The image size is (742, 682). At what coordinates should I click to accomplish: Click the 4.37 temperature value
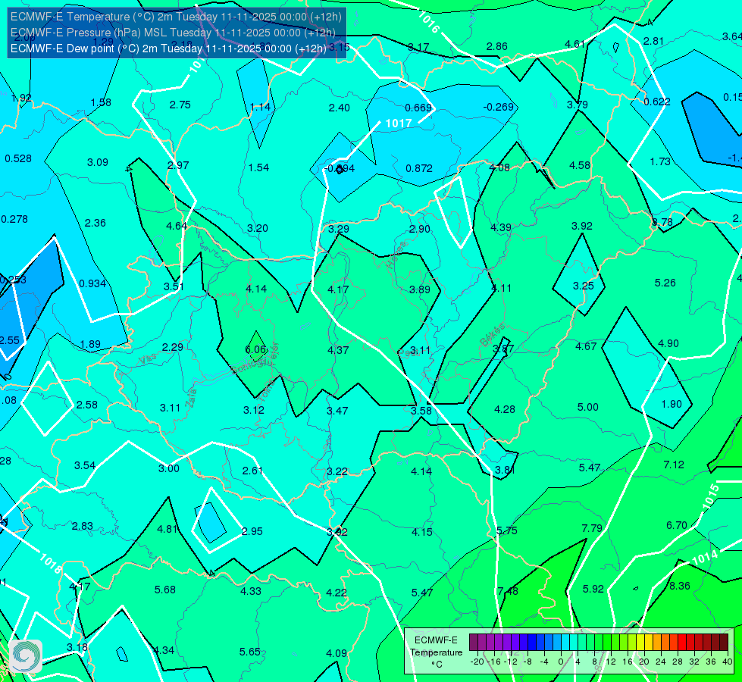point(338,350)
